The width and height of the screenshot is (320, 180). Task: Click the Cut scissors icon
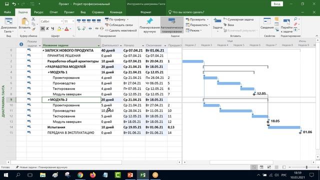pyautogui.click(x=33, y=19)
